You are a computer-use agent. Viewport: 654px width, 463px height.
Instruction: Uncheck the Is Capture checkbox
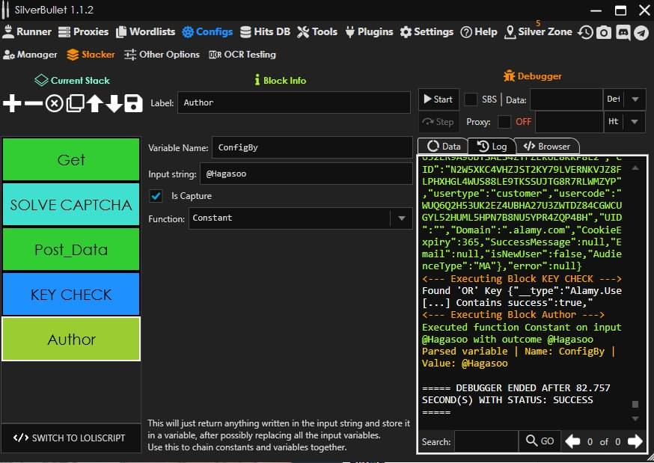(156, 196)
